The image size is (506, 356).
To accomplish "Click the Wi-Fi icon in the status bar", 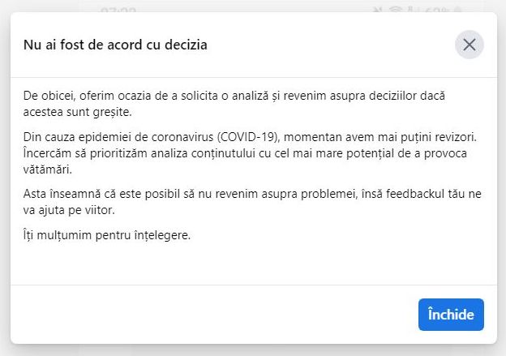I will click(x=397, y=11).
